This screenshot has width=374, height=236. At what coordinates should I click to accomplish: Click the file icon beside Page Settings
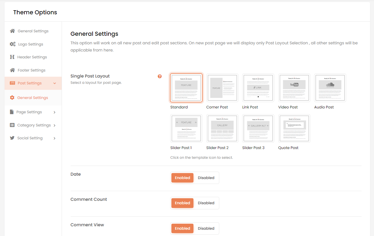(12, 112)
